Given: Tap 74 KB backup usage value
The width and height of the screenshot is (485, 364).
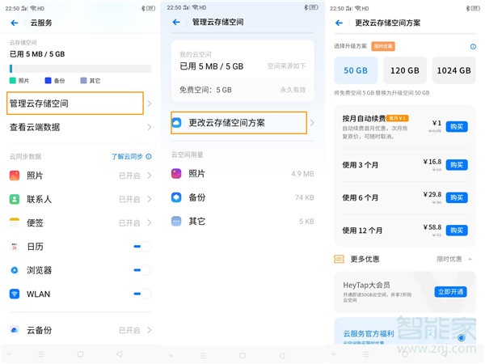Looking at the screenshot, I should pyautogui.click(x=305, y=197).
